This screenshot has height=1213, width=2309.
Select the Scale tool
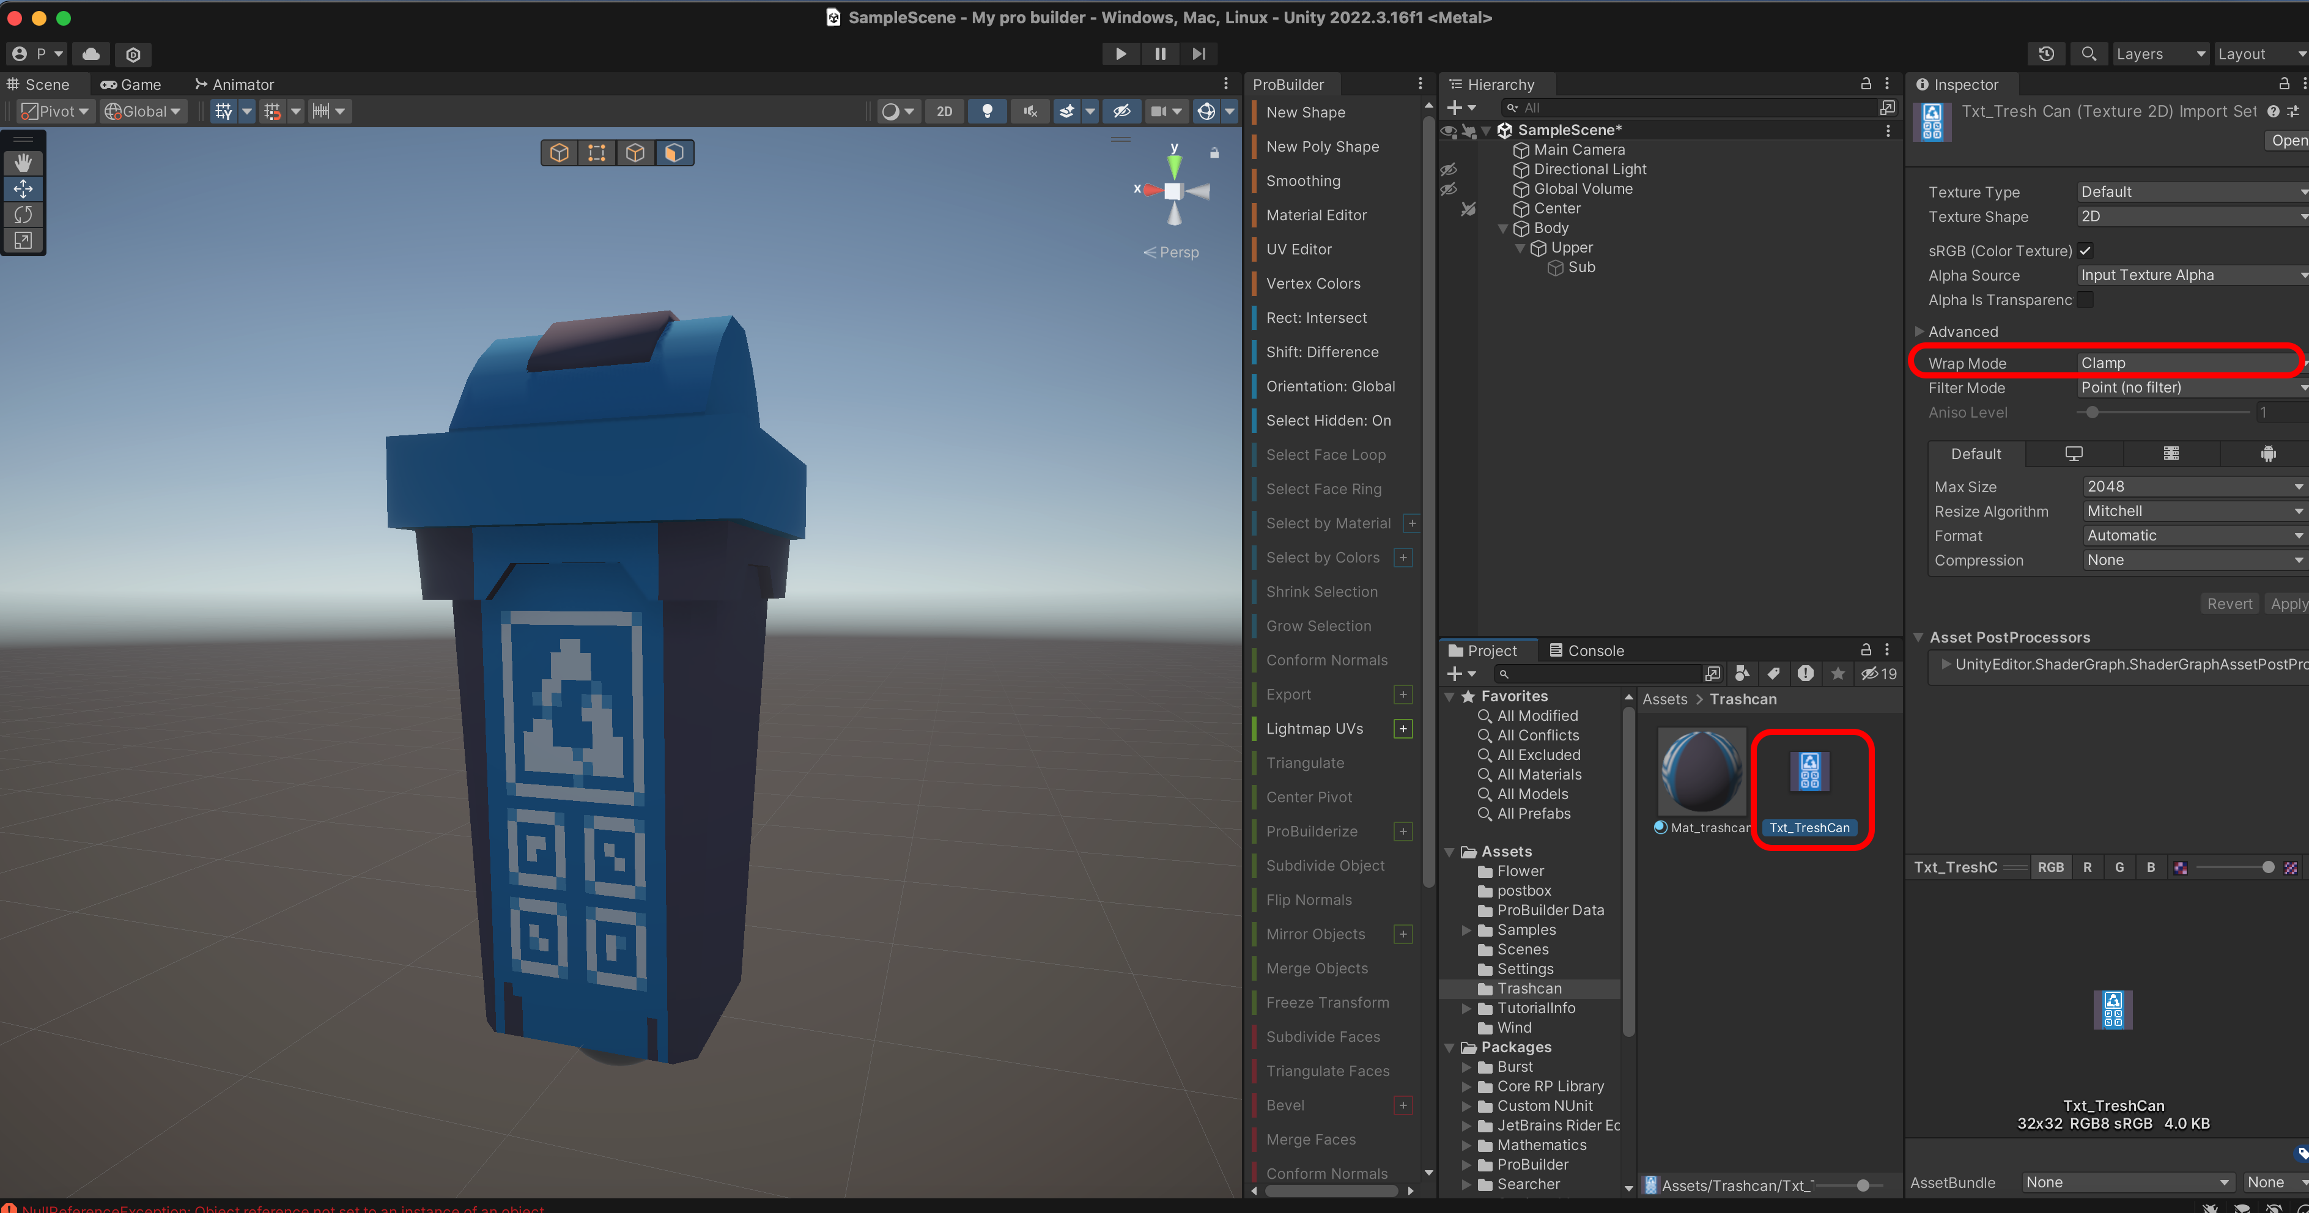[23, 240]
